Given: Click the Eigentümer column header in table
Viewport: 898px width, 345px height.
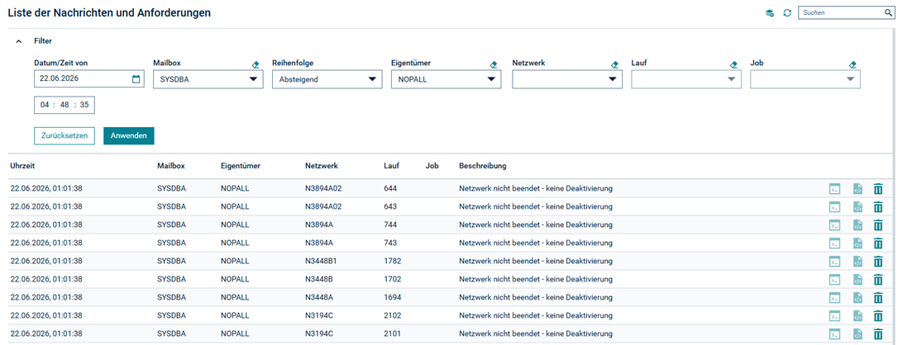Looking at the screenshot, I should pos(241,166).
